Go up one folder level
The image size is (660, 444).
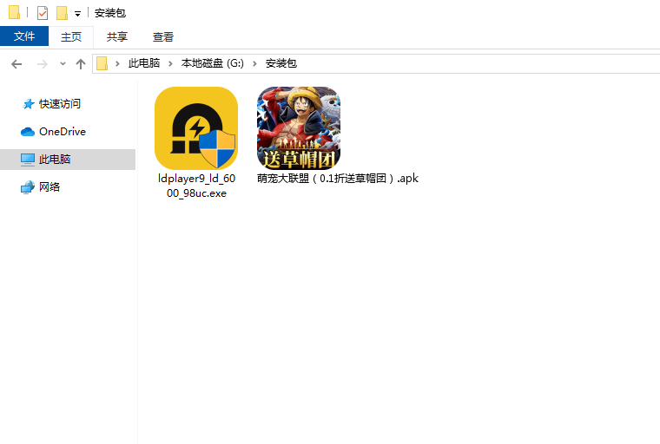point(81,63)
